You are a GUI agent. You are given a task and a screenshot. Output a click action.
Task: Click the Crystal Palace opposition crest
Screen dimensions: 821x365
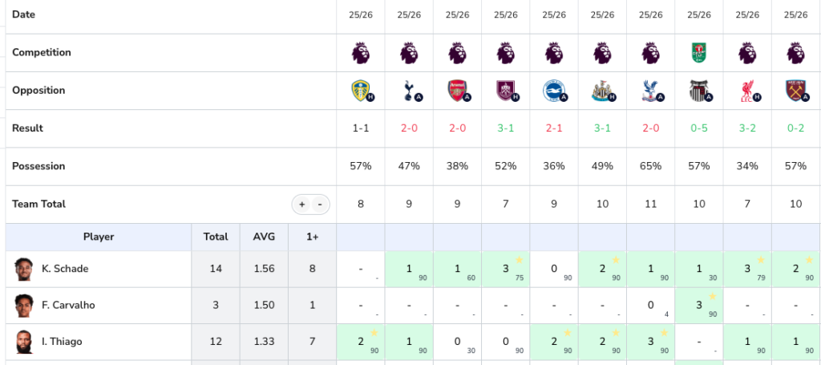649,91
